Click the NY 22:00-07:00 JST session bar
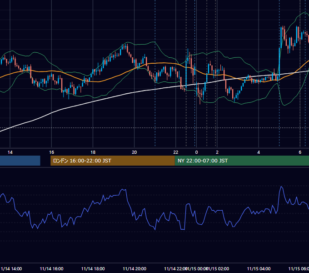This screenshot has width=309, height=273. 242,161
